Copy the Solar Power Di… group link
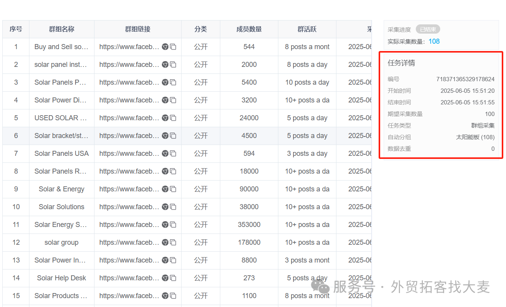The height and width of the screenshot is (307, 506). click(x=173, y=100)
